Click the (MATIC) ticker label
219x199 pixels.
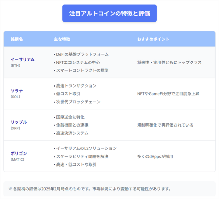(17, 159)
